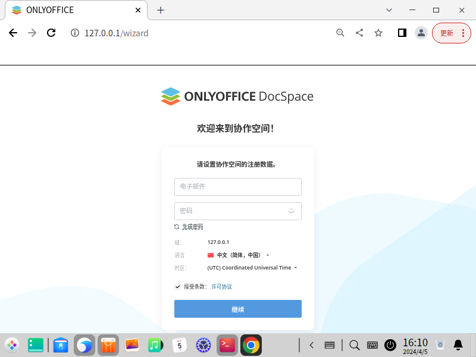Close the ONLYOFFICE tab
This screenshot has width=476, height=357.
pos(138,10)
